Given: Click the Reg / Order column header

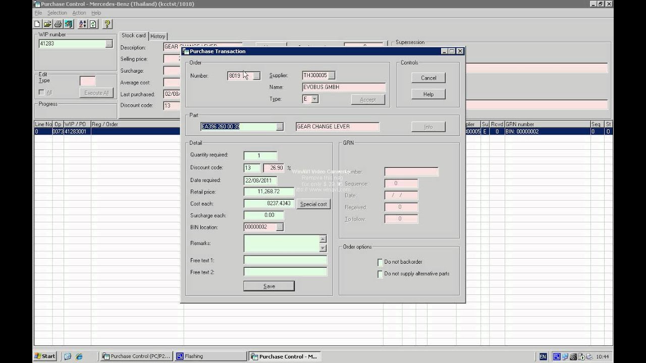Looking at the screenshot, I should click(x=136, y=124).
